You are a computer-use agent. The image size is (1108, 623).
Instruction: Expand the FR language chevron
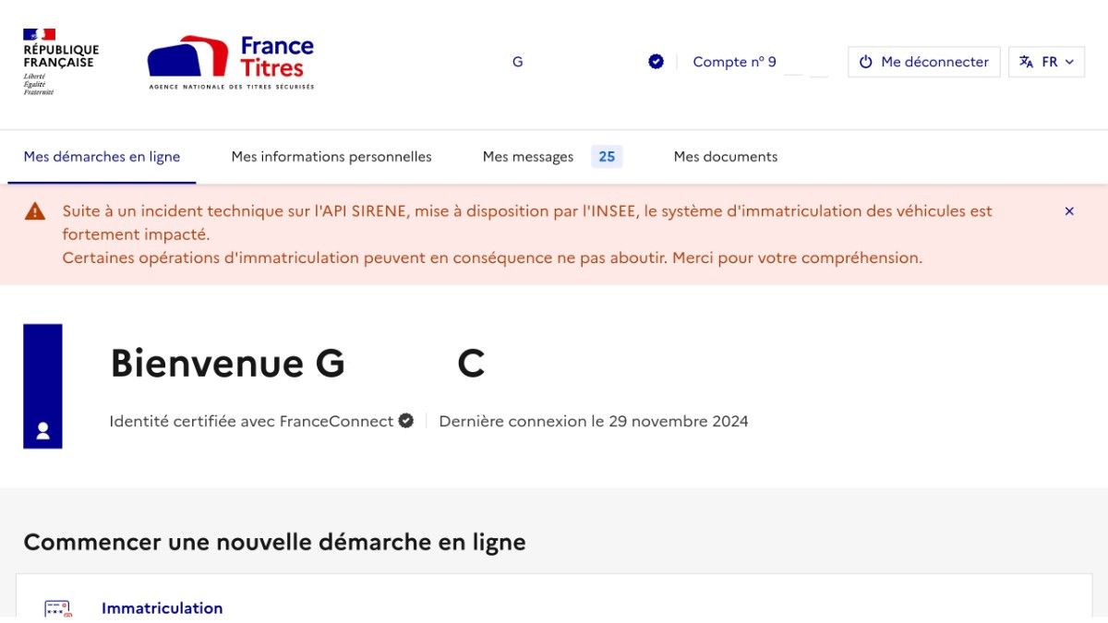1069,62
